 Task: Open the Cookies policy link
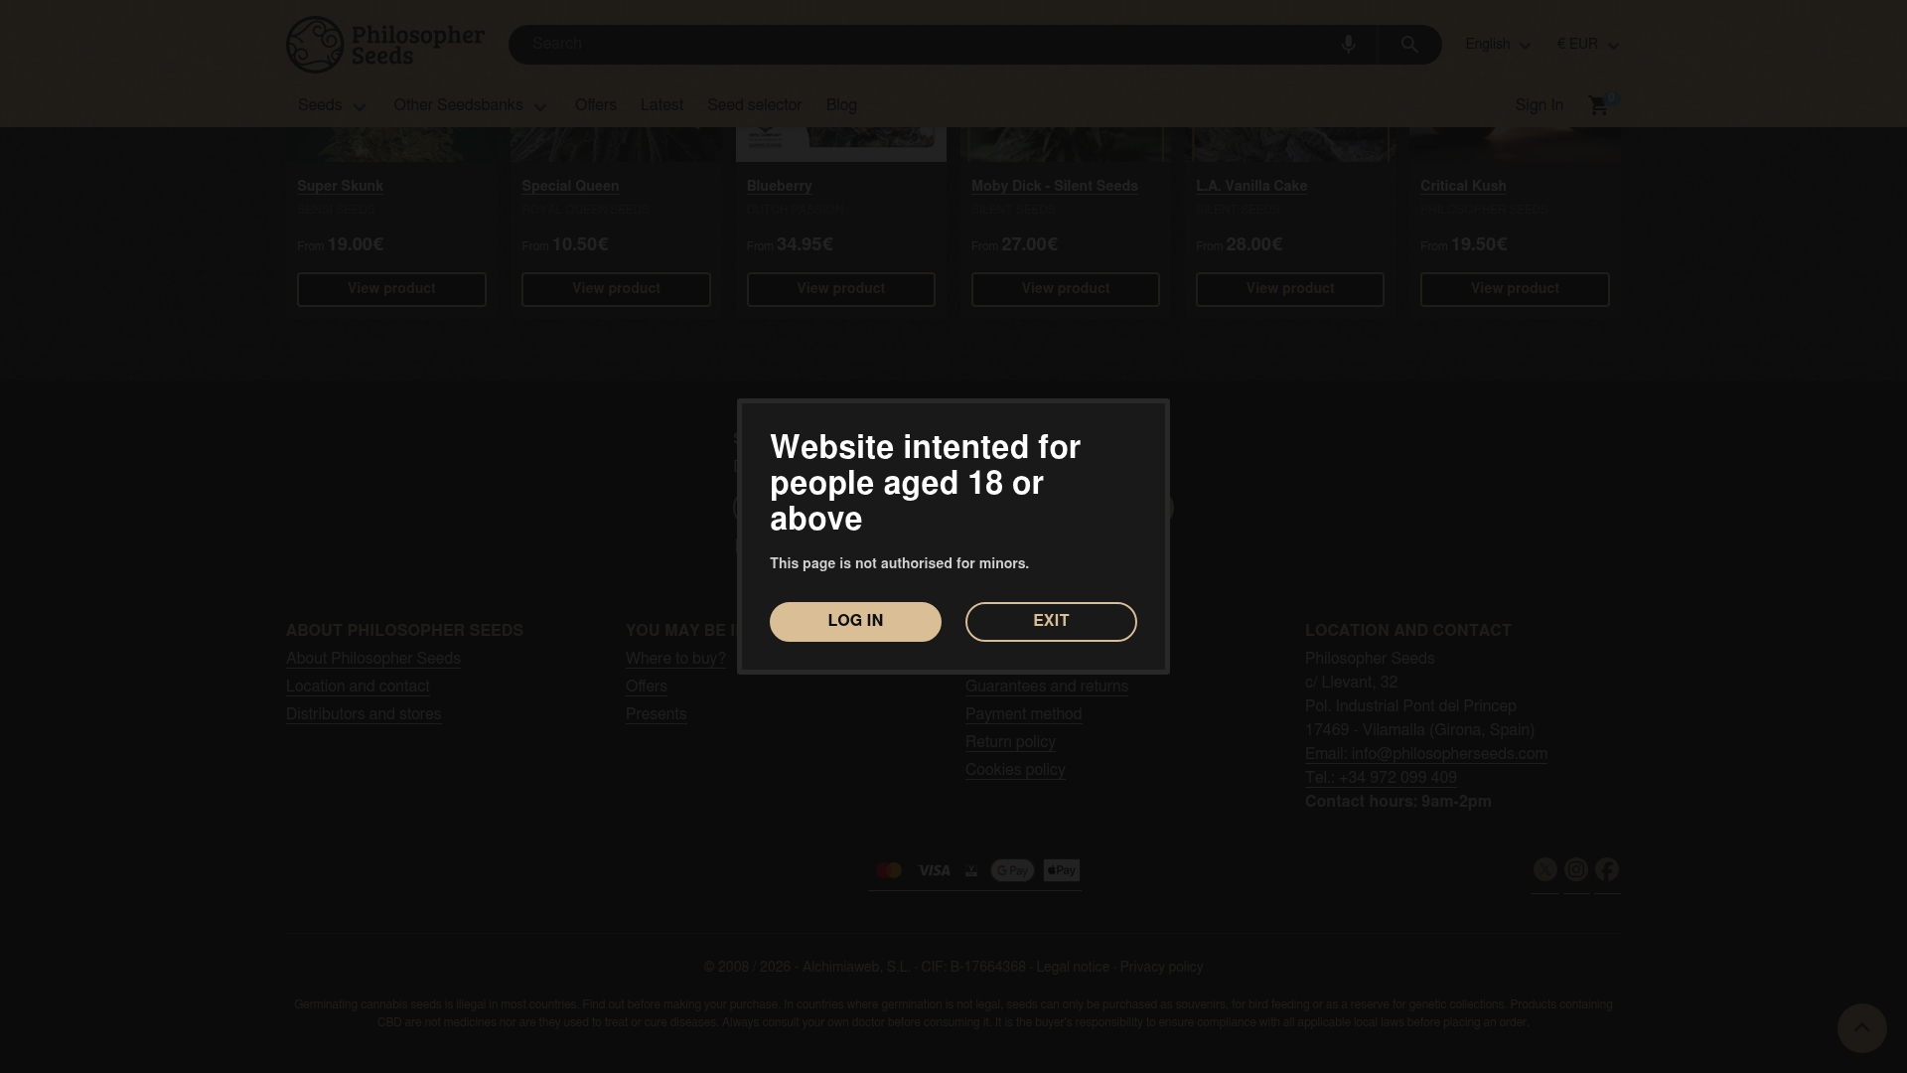tap(1015, 771)
